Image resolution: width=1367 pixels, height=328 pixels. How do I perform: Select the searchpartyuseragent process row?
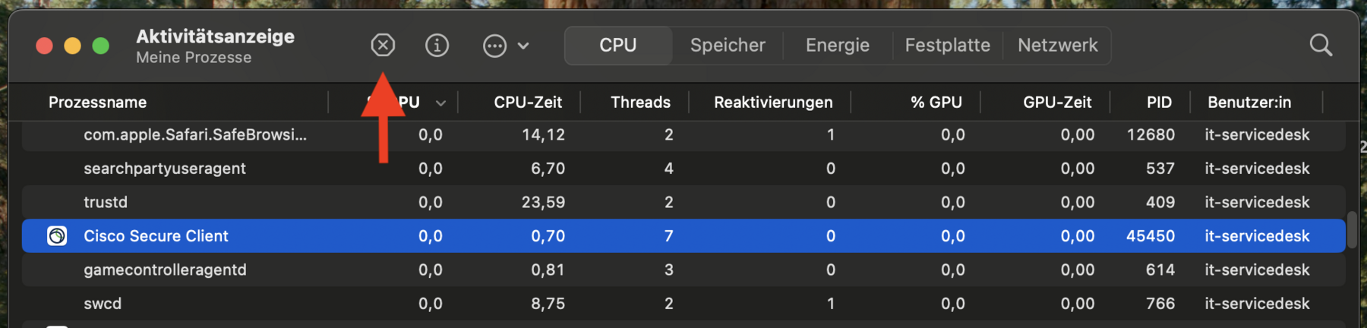683,169
